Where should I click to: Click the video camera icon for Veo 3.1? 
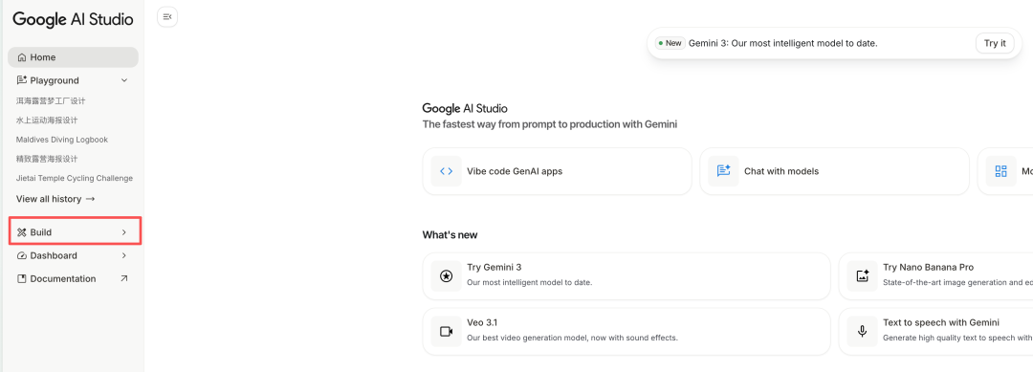[446, 331]
